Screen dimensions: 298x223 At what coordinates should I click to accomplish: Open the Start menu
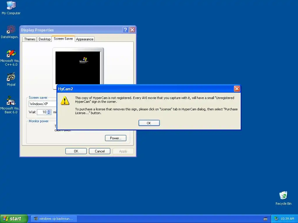point(14,219)
